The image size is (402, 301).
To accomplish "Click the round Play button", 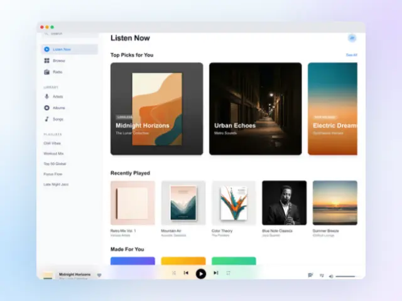I will [201, 274].
